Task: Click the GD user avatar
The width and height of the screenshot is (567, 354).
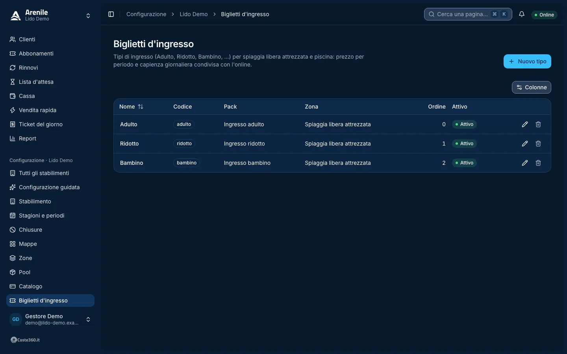Action: [x=16, y=319]
